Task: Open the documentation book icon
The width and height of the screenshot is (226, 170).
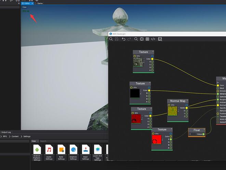Action: tap(160, 39)
